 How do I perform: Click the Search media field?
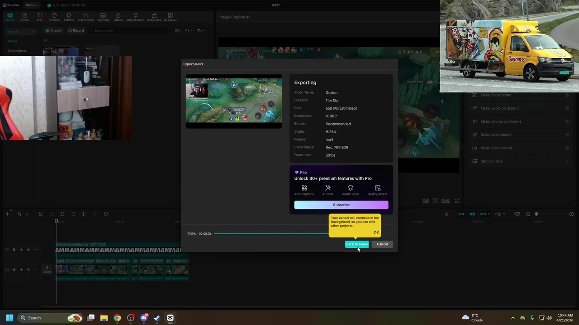click(x=129, y=31)
